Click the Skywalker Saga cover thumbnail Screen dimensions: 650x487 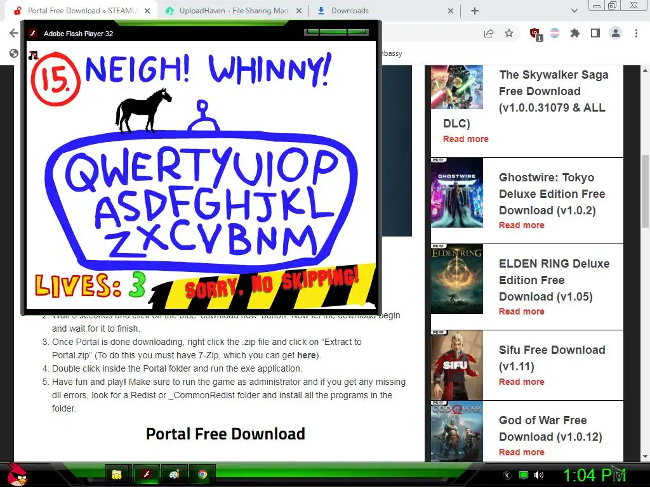pos(457,87)
